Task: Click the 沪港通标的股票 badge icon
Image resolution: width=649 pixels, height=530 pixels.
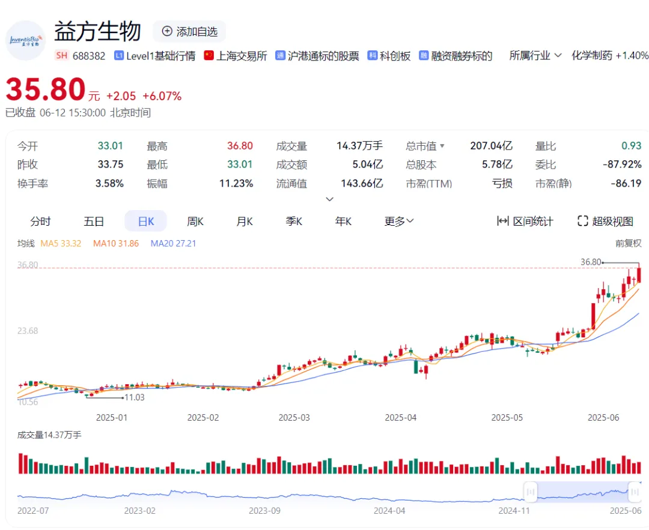Action: click(280, 56)
